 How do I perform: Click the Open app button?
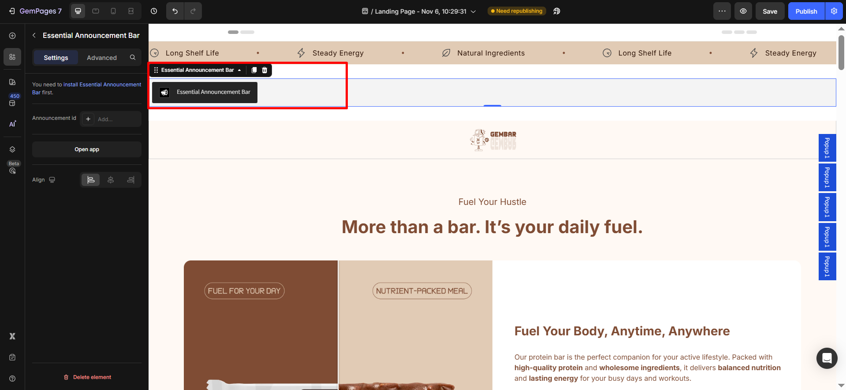[87, 149]
